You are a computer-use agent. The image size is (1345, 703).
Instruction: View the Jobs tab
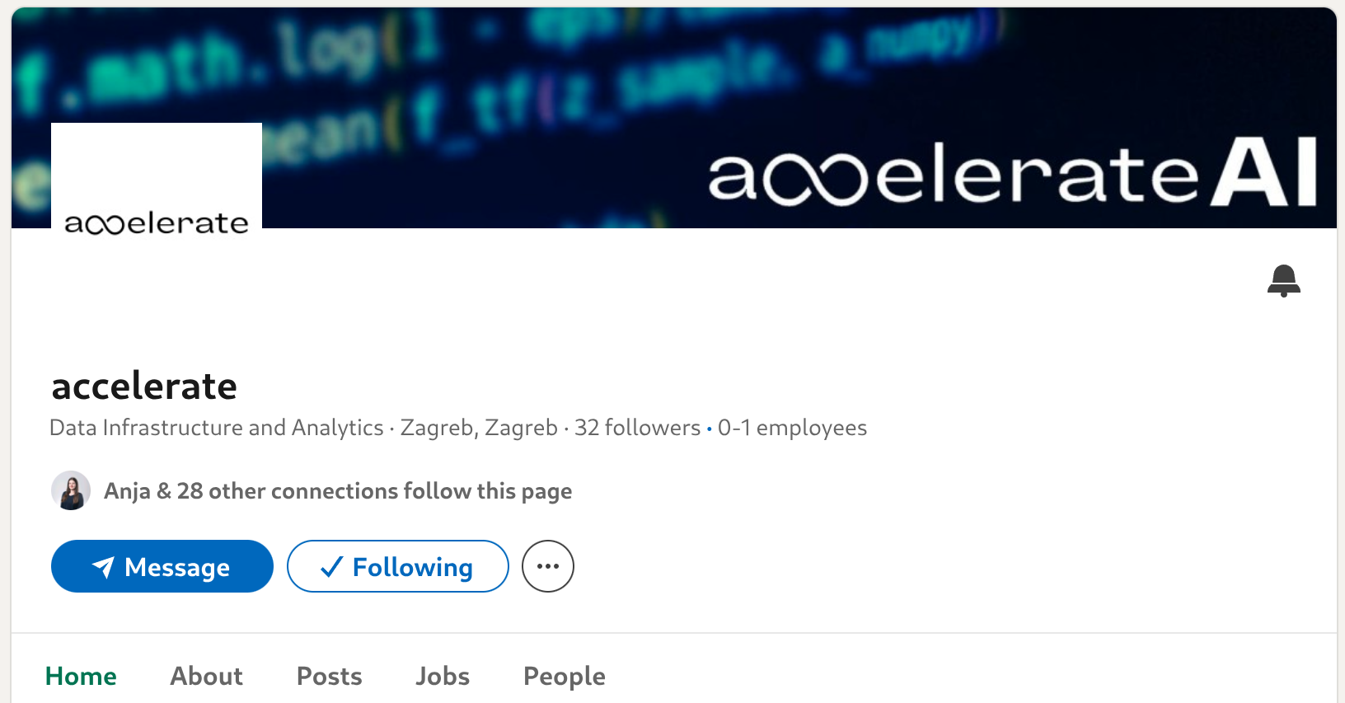(443, 676)
